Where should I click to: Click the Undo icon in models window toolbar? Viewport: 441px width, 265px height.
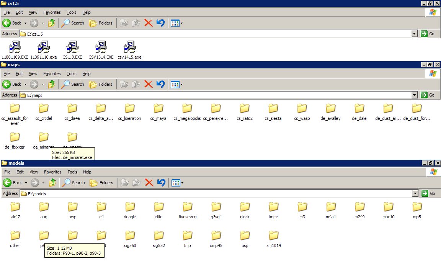pyautogui.click(x=161, y=183)
